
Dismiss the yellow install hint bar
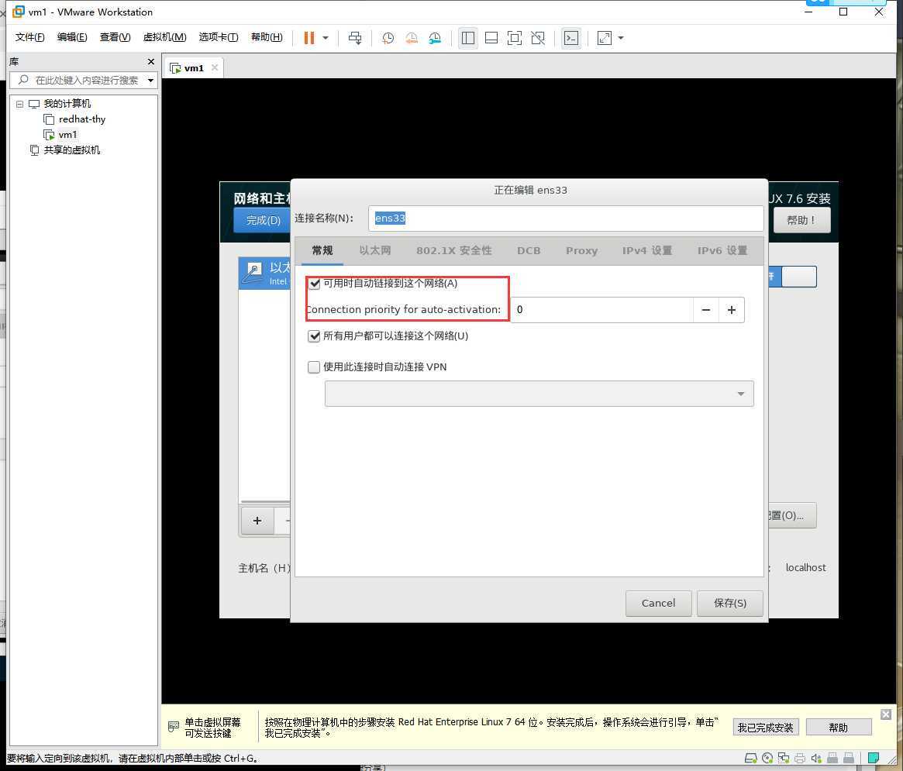pos(886,714)
